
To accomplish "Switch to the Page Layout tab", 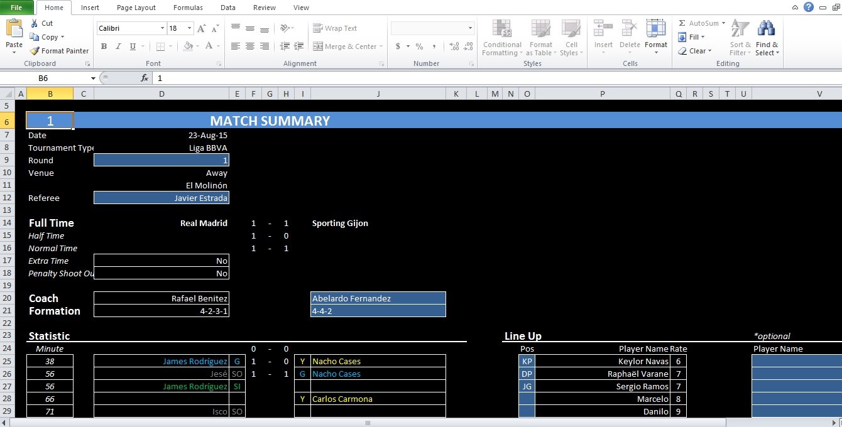I will pyautogui.click(x=136, y=8).
